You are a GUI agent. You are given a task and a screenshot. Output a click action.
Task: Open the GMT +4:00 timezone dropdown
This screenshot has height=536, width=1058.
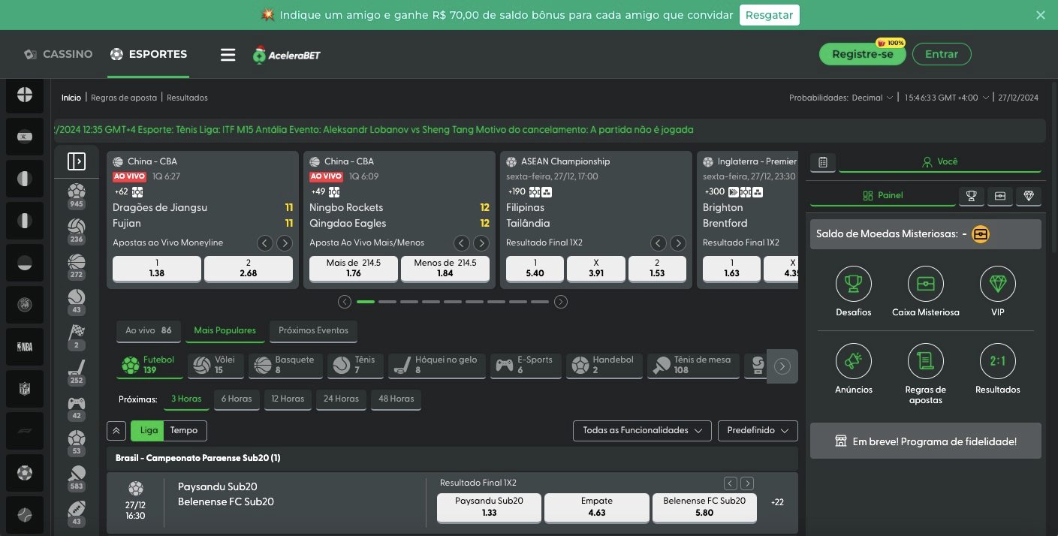click(x=946, y=98)
